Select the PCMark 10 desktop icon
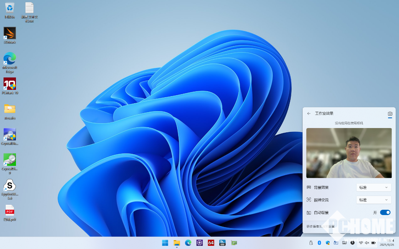 pyautogui.click(x=10, y=85)
